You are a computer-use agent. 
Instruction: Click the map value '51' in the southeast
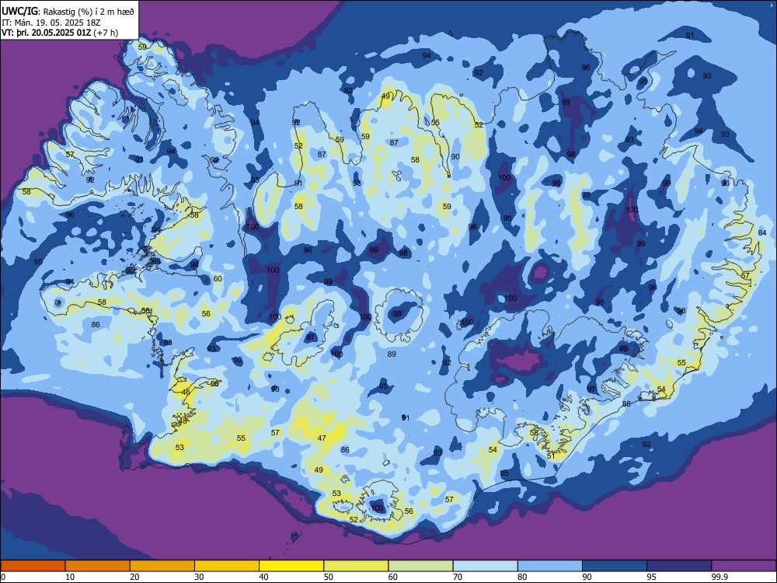click(551, 456)
